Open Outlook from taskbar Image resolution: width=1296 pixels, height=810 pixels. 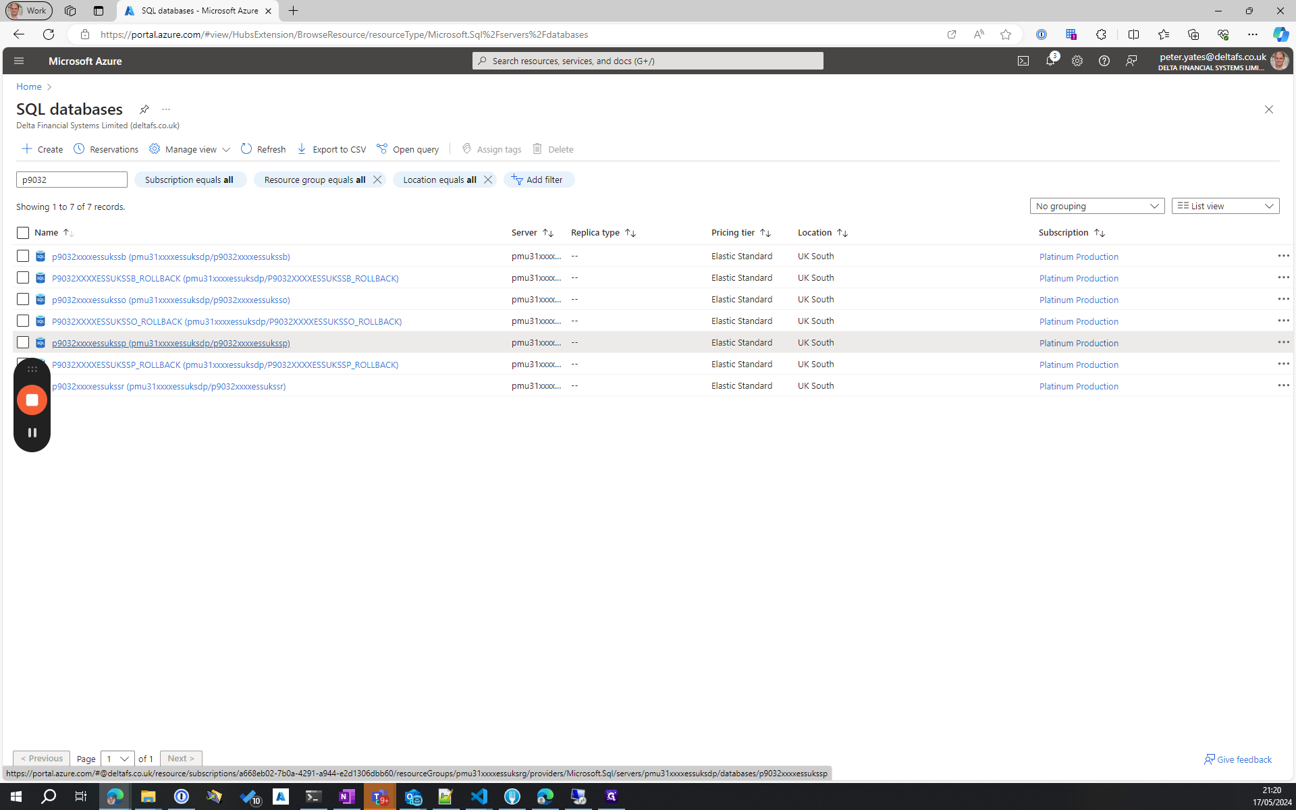tap(413, 796)
